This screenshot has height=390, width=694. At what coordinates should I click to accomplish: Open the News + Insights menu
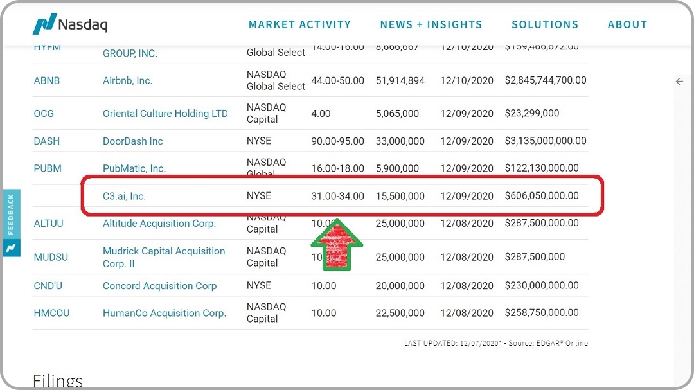(431, 25)
